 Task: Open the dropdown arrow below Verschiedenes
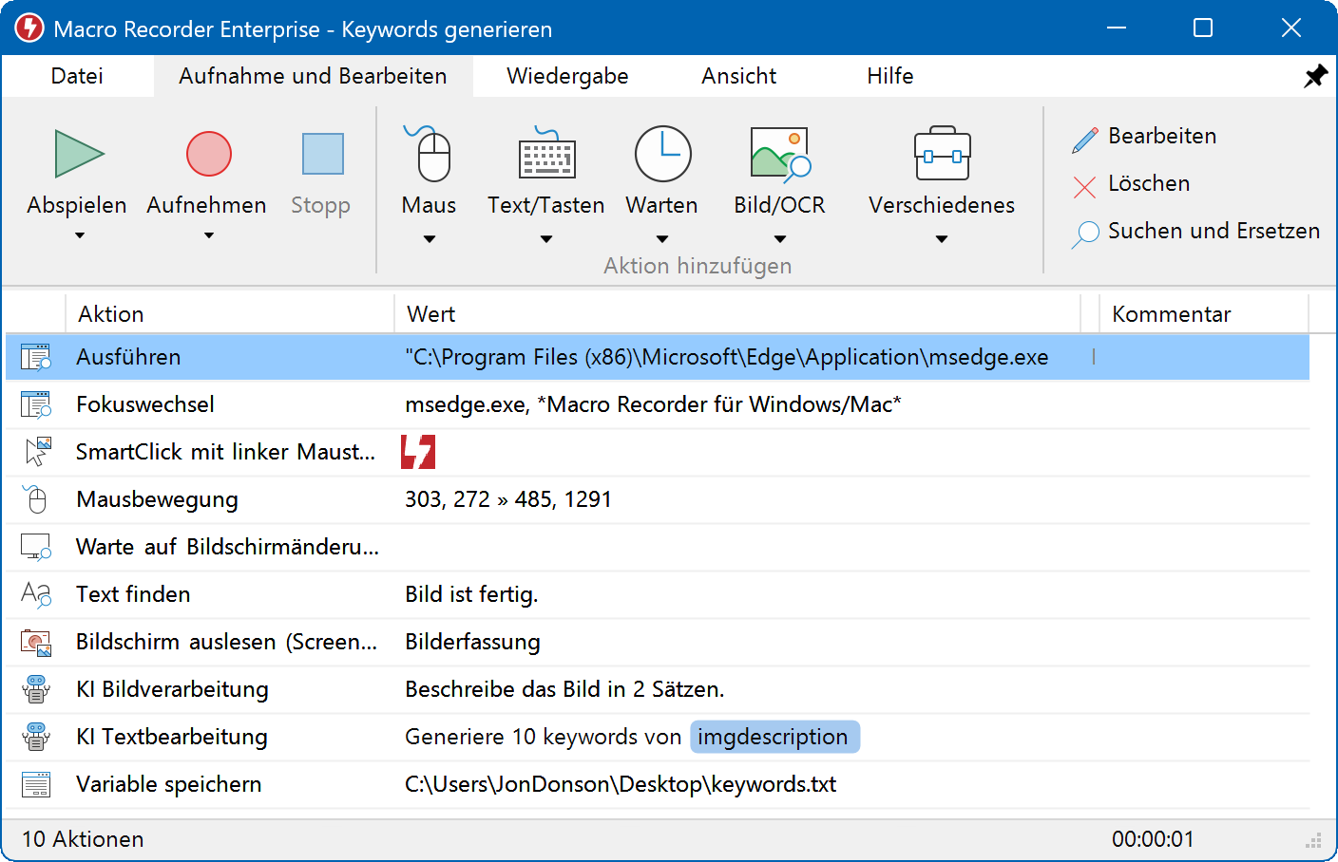[x=941, y=239]
